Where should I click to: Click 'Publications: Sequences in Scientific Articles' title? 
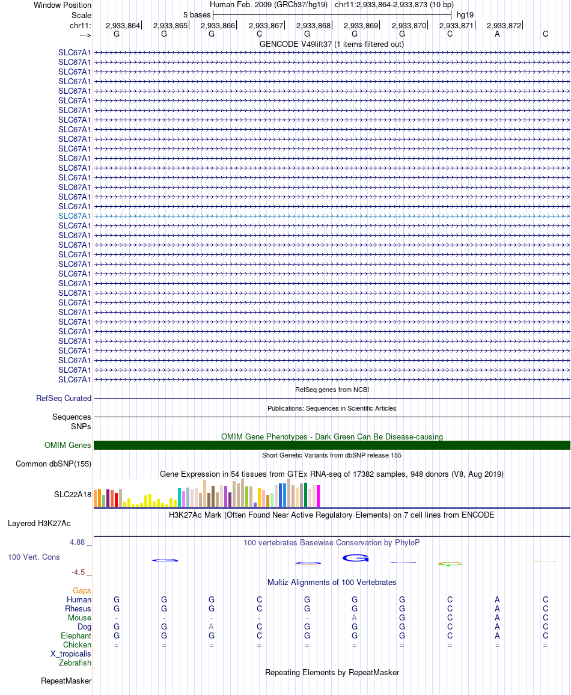[332, 408]
